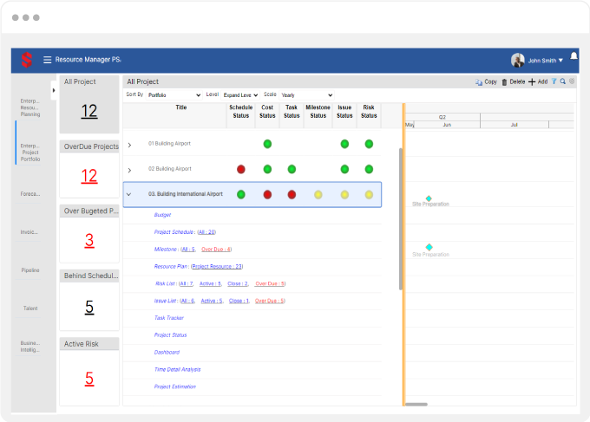Select Enterprise Project Portfolio in sidebar
Screen dimensions: 590x422
click(x=30, y=153)
